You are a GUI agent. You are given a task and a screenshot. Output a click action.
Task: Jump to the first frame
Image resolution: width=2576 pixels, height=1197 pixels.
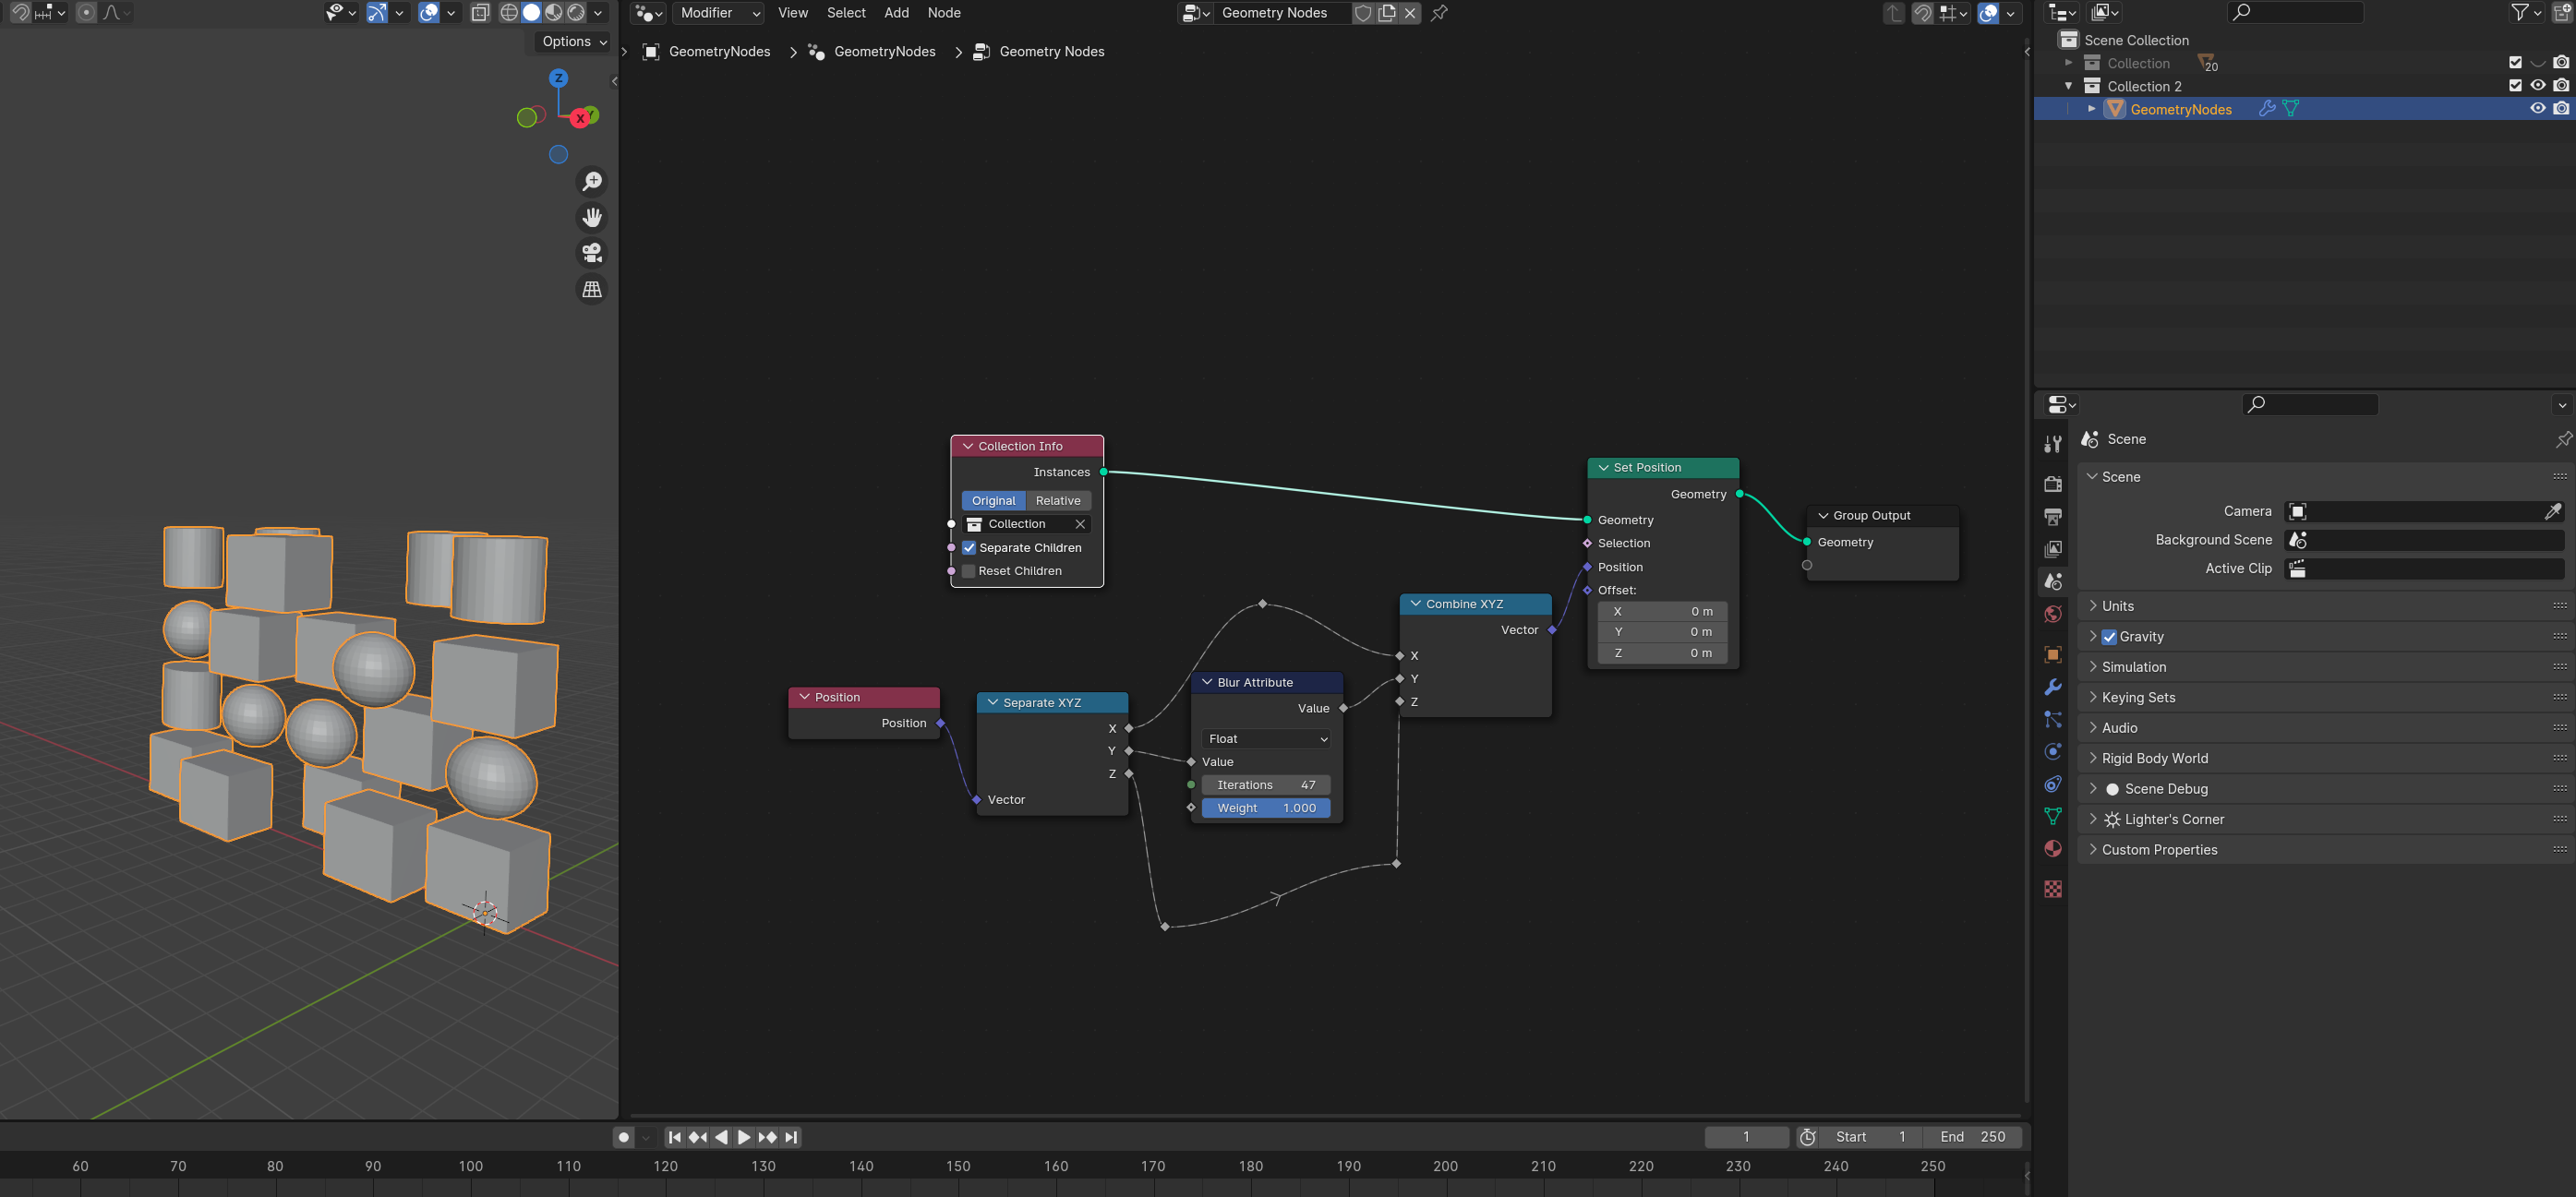pyautogui.click(x=674, y=1137)
